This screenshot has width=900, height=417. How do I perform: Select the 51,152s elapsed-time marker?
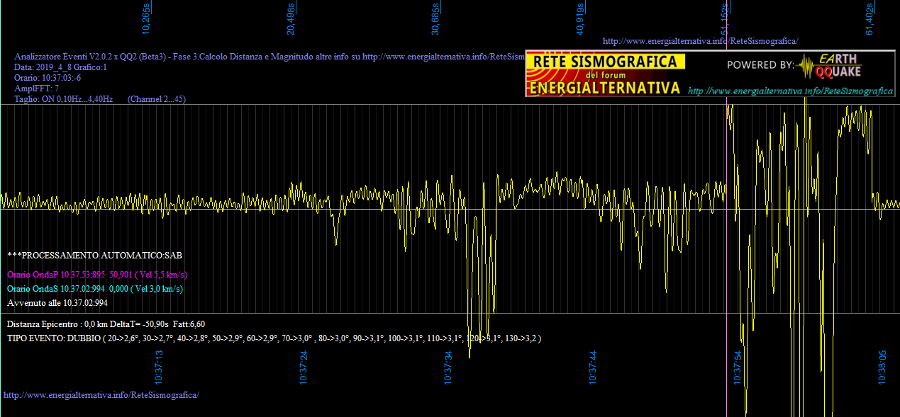click(725, 18)
